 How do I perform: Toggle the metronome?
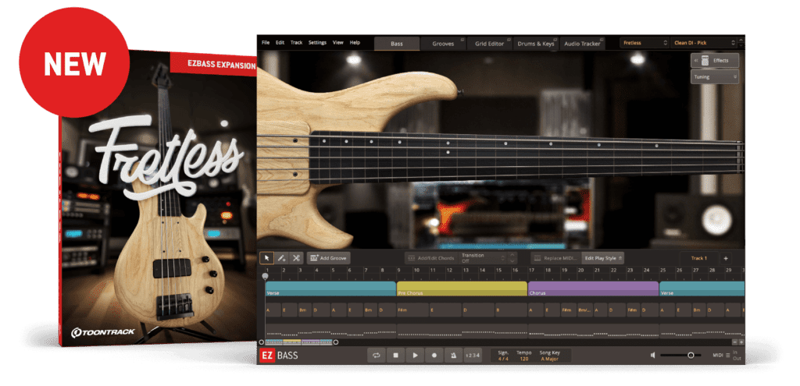453,356
